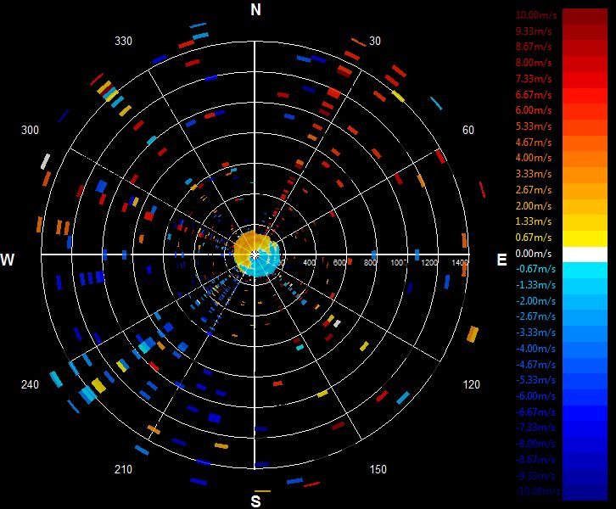Select the 300 degree bearing label

[30, 130]
